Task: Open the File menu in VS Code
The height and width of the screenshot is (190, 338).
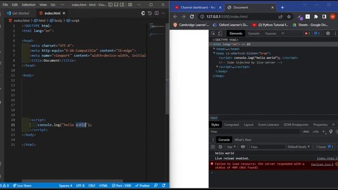Action: click(5, 5)
